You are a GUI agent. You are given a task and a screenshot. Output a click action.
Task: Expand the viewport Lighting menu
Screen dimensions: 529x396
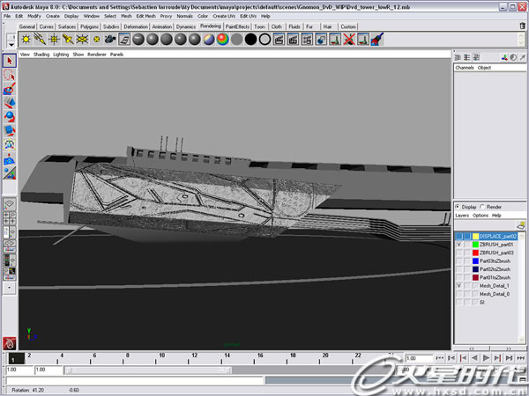pyautogui.click(x=61, y=55)
